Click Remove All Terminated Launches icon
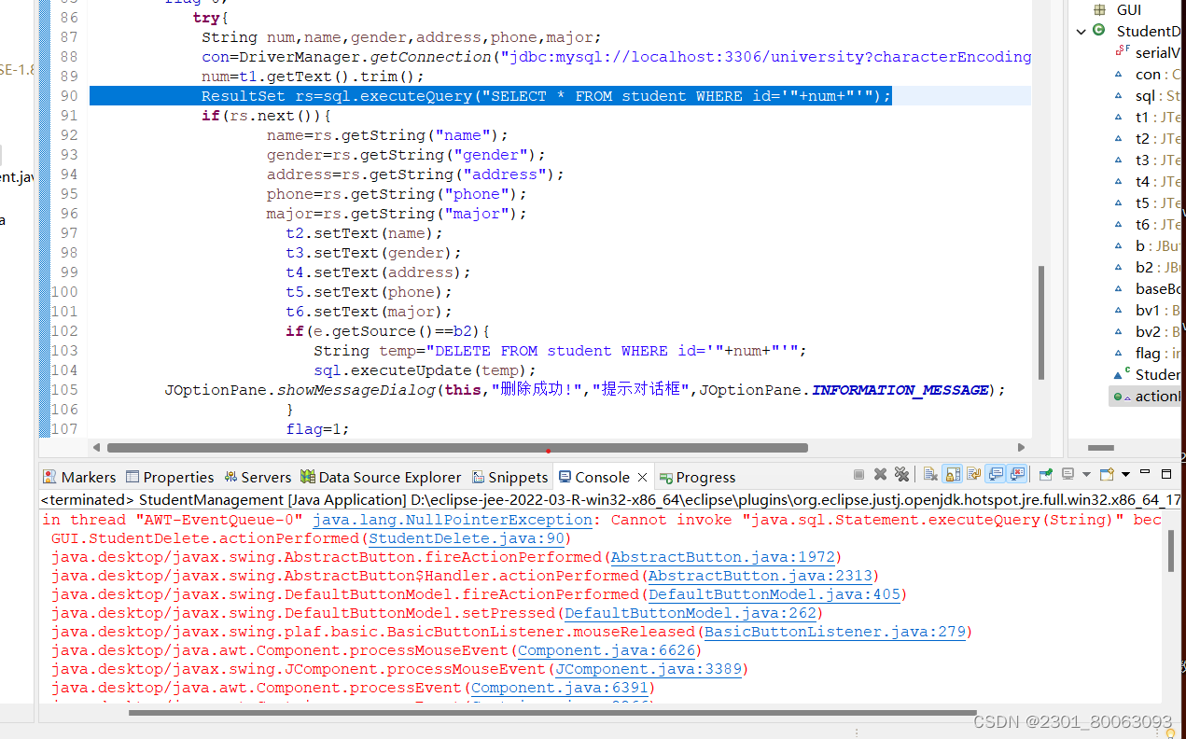 coord(902,474)
